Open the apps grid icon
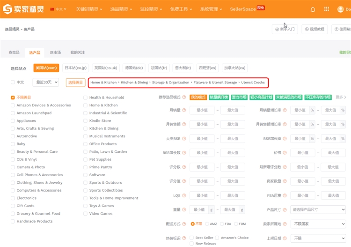 tap(327, 9)
